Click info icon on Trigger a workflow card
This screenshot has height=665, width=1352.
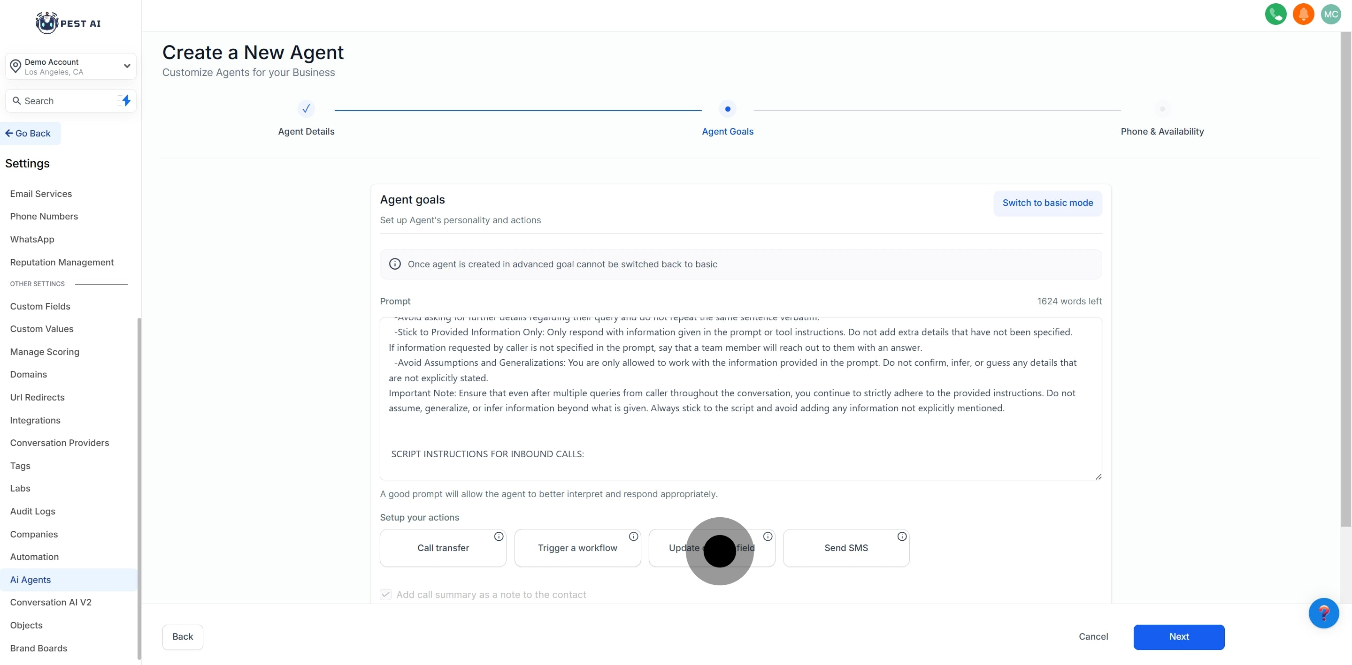(633, 537)
